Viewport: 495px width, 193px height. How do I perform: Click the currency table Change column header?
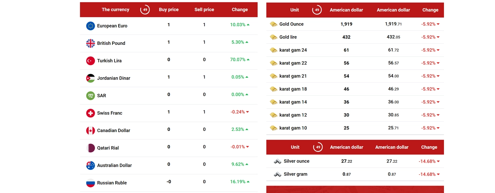(240, 10)
